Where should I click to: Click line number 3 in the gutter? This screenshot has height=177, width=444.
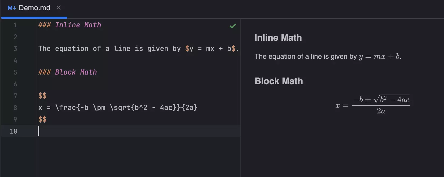tap(15, 49)
